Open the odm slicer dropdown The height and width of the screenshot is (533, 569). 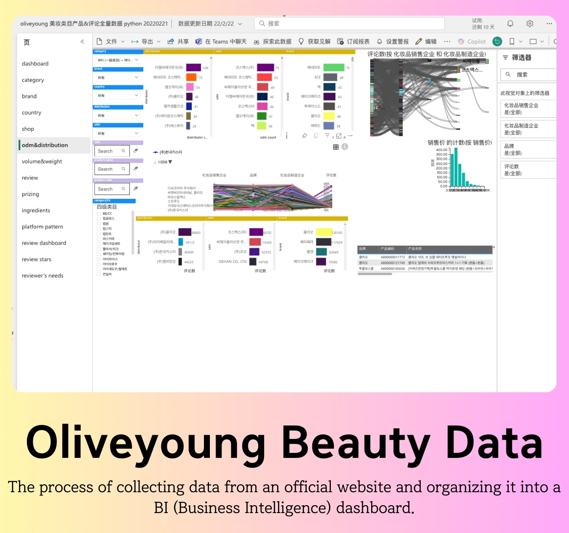tap(118, 133)
